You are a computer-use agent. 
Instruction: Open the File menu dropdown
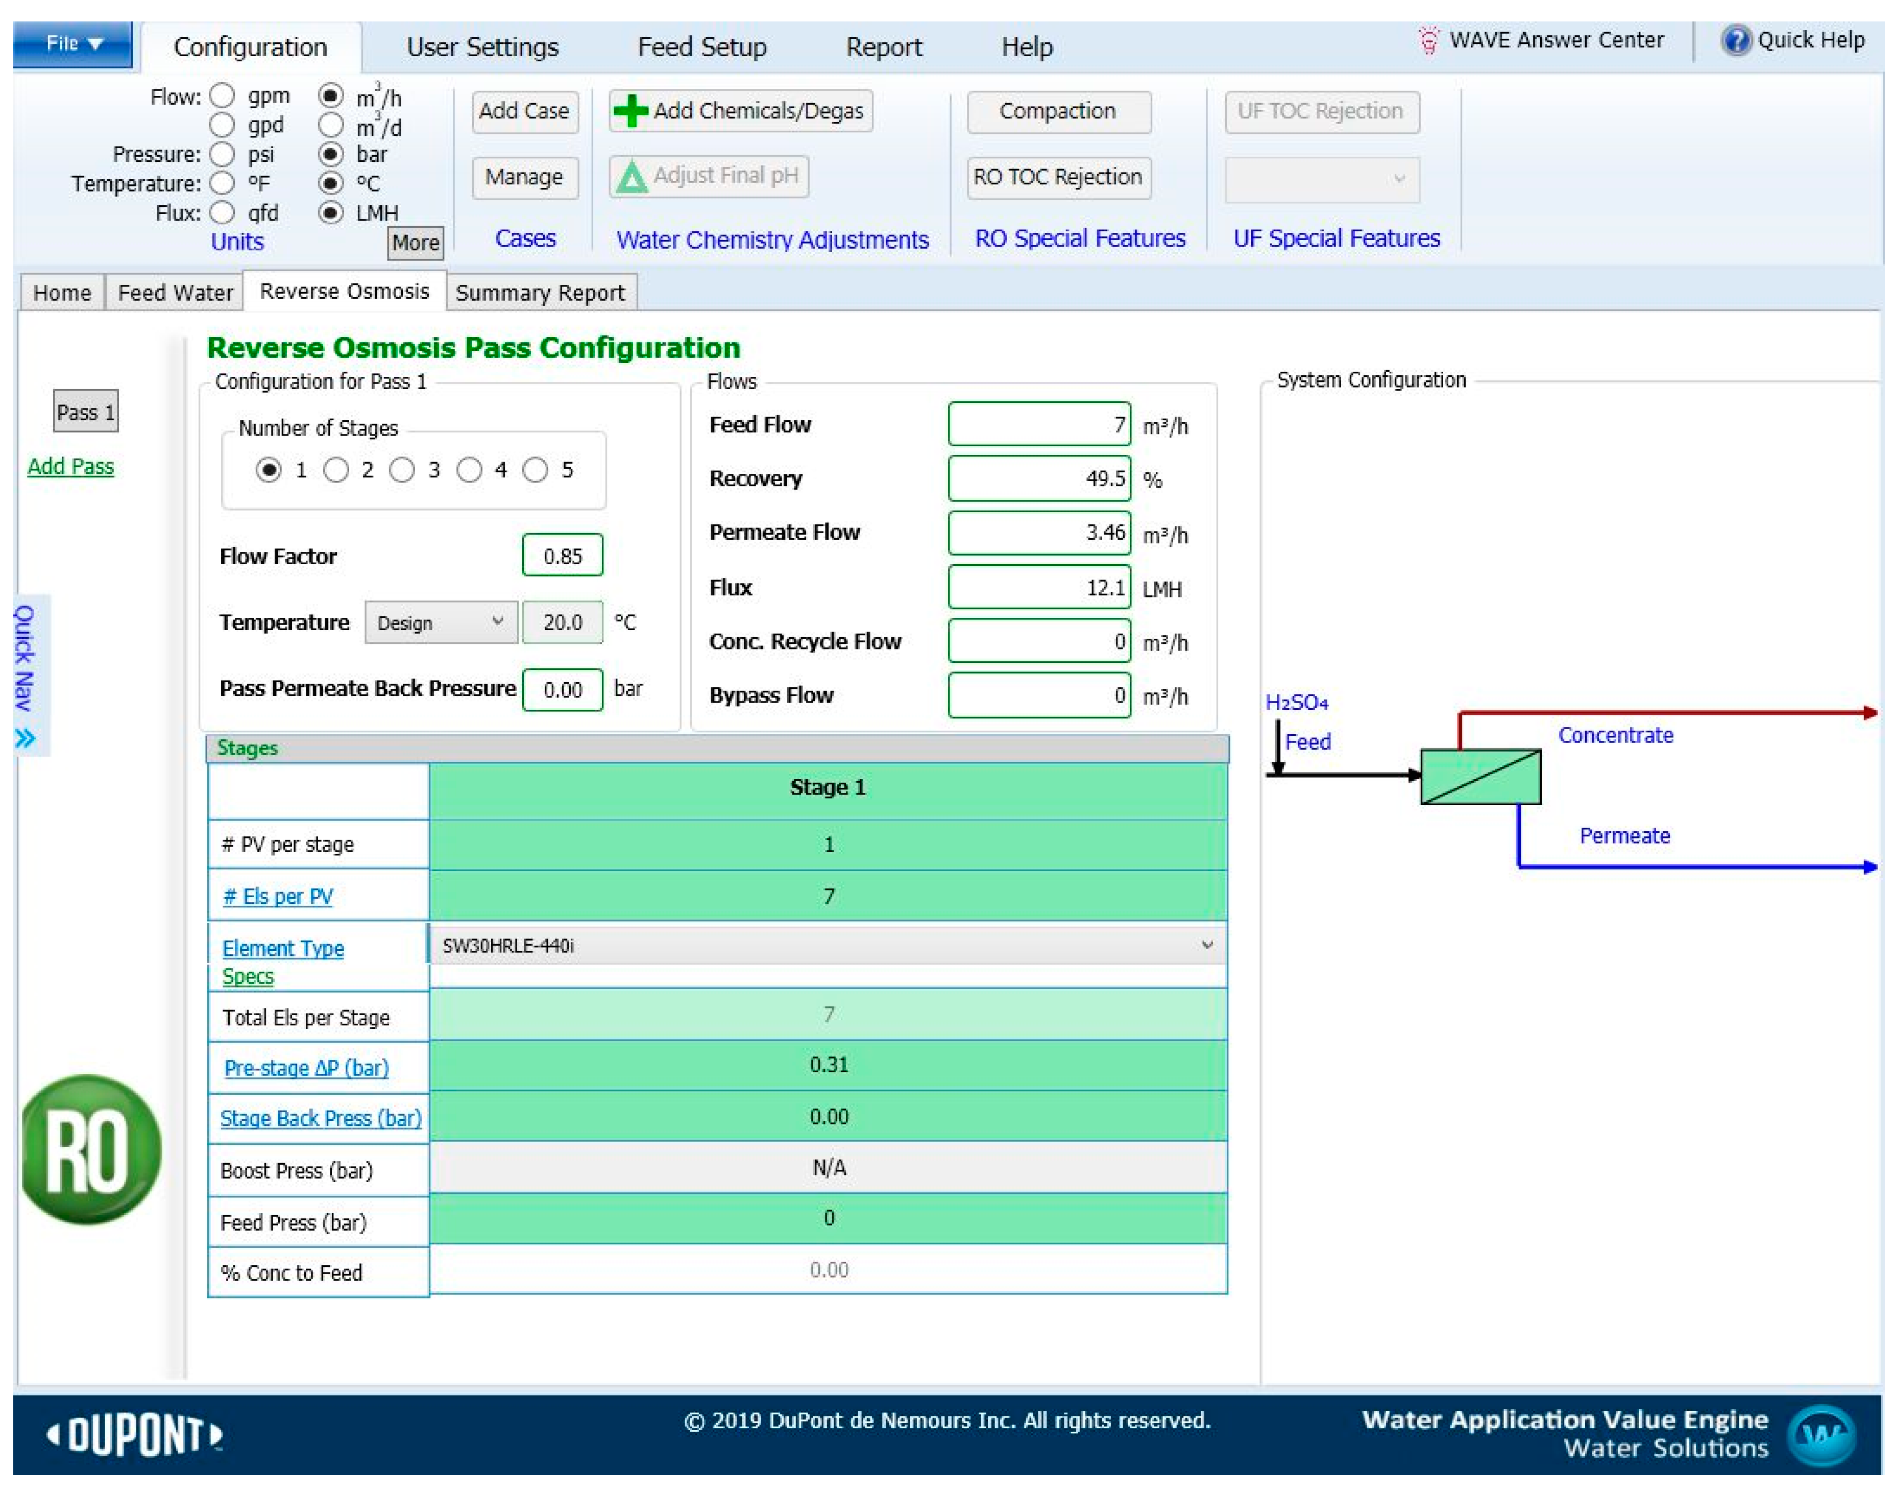(x=74, y=44)
